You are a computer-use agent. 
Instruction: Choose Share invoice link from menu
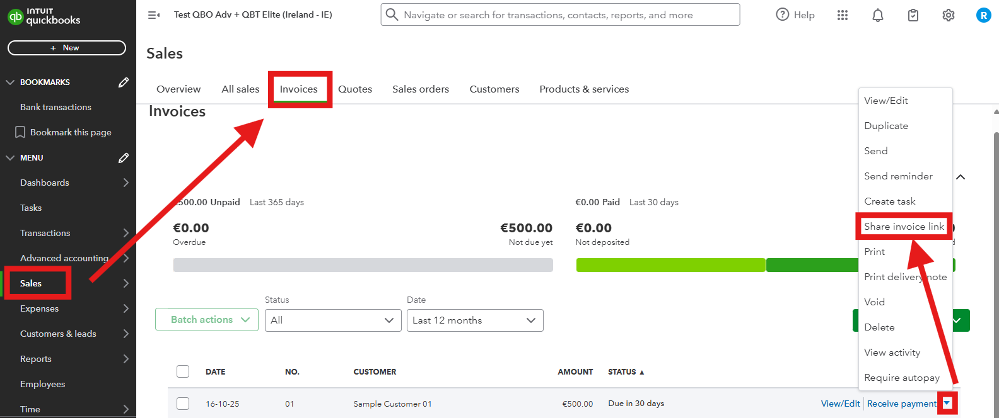coord(904,227)
